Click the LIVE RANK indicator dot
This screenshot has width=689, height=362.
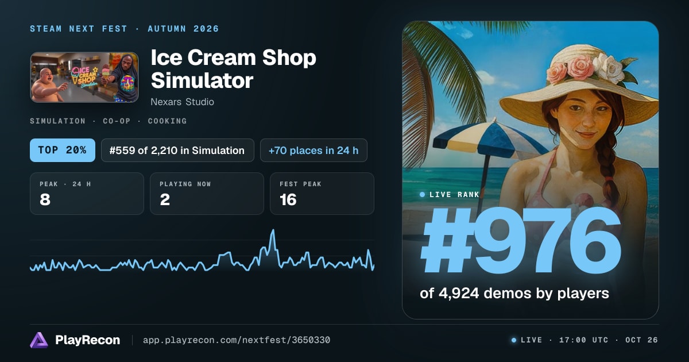(423, 195)
